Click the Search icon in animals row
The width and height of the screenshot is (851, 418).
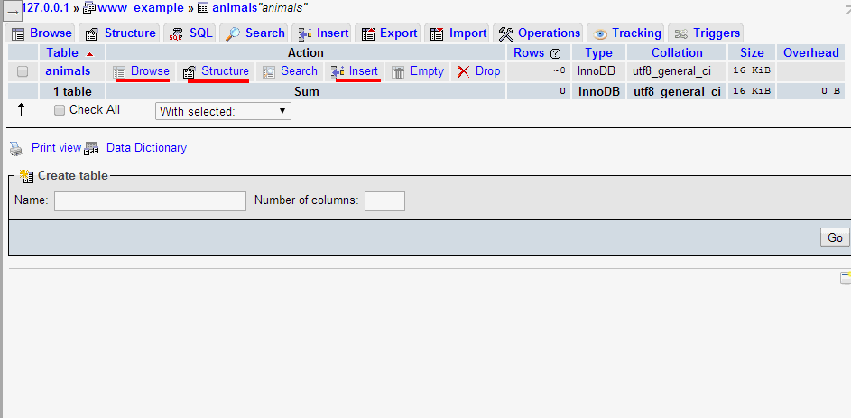pos(269,72)
